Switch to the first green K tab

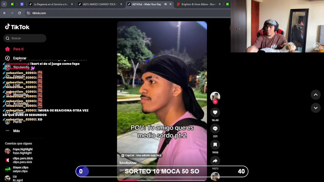coord(12,4)
